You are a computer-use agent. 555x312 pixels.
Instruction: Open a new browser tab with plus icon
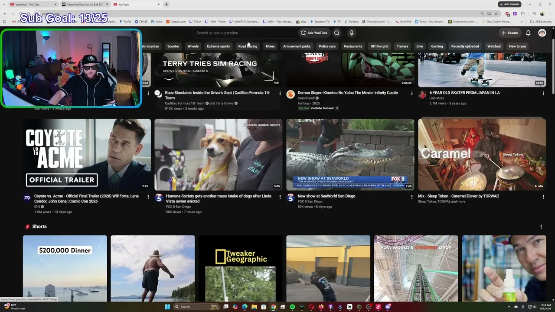(166, 4)
